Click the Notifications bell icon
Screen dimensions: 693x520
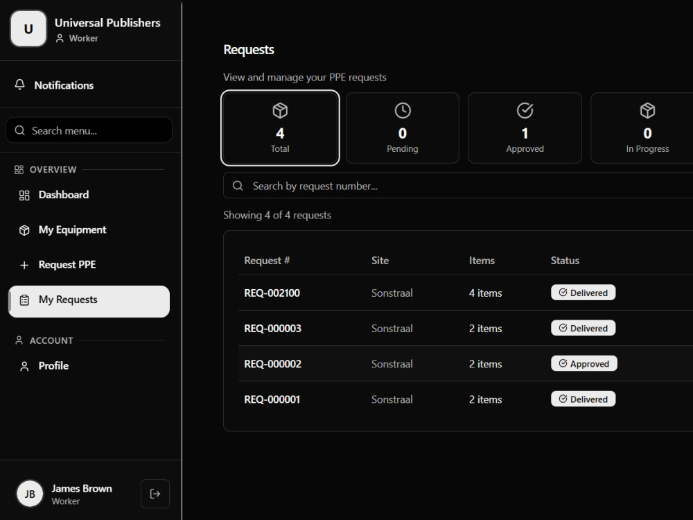click(x=19, y=85)
